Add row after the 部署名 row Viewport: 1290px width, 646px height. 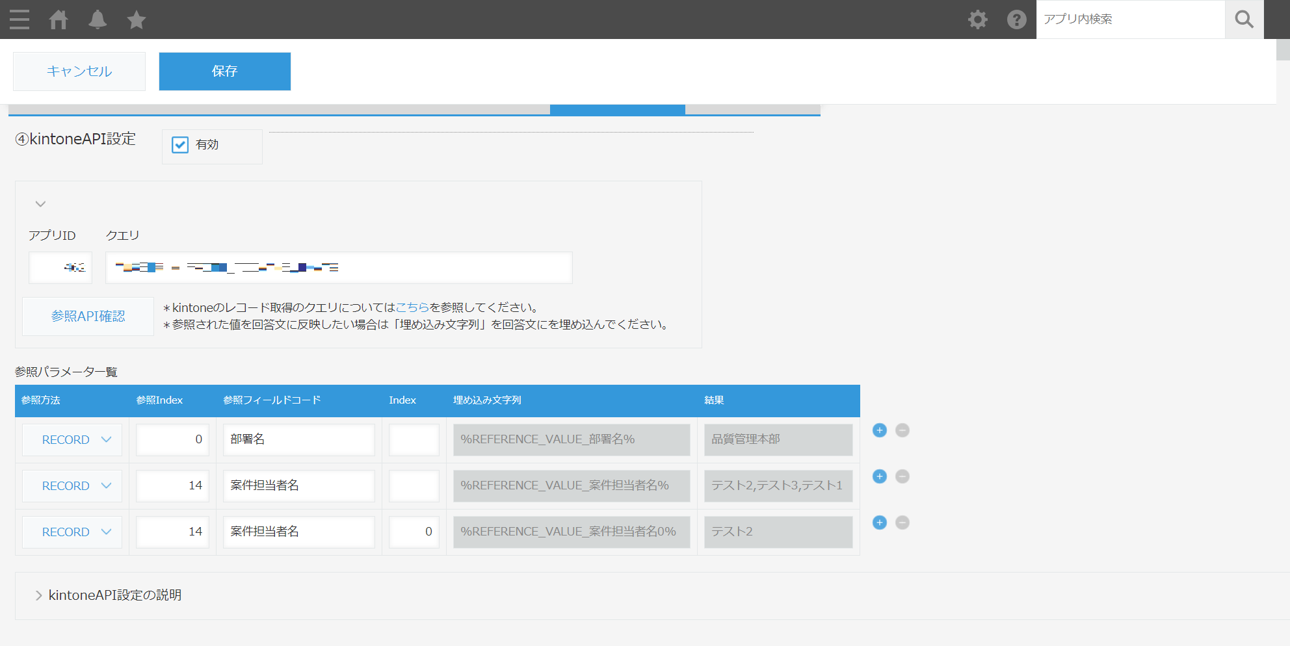point(879,430)
